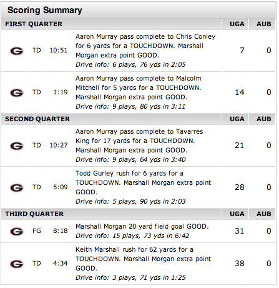Select the Keith Marshall 62 yard rush description
Viewport: 279px width, 288px height.
(x=143, y=259)
